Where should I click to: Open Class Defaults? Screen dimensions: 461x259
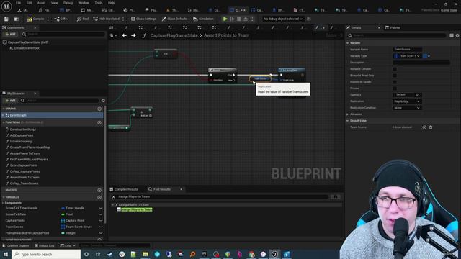[174, 19]
